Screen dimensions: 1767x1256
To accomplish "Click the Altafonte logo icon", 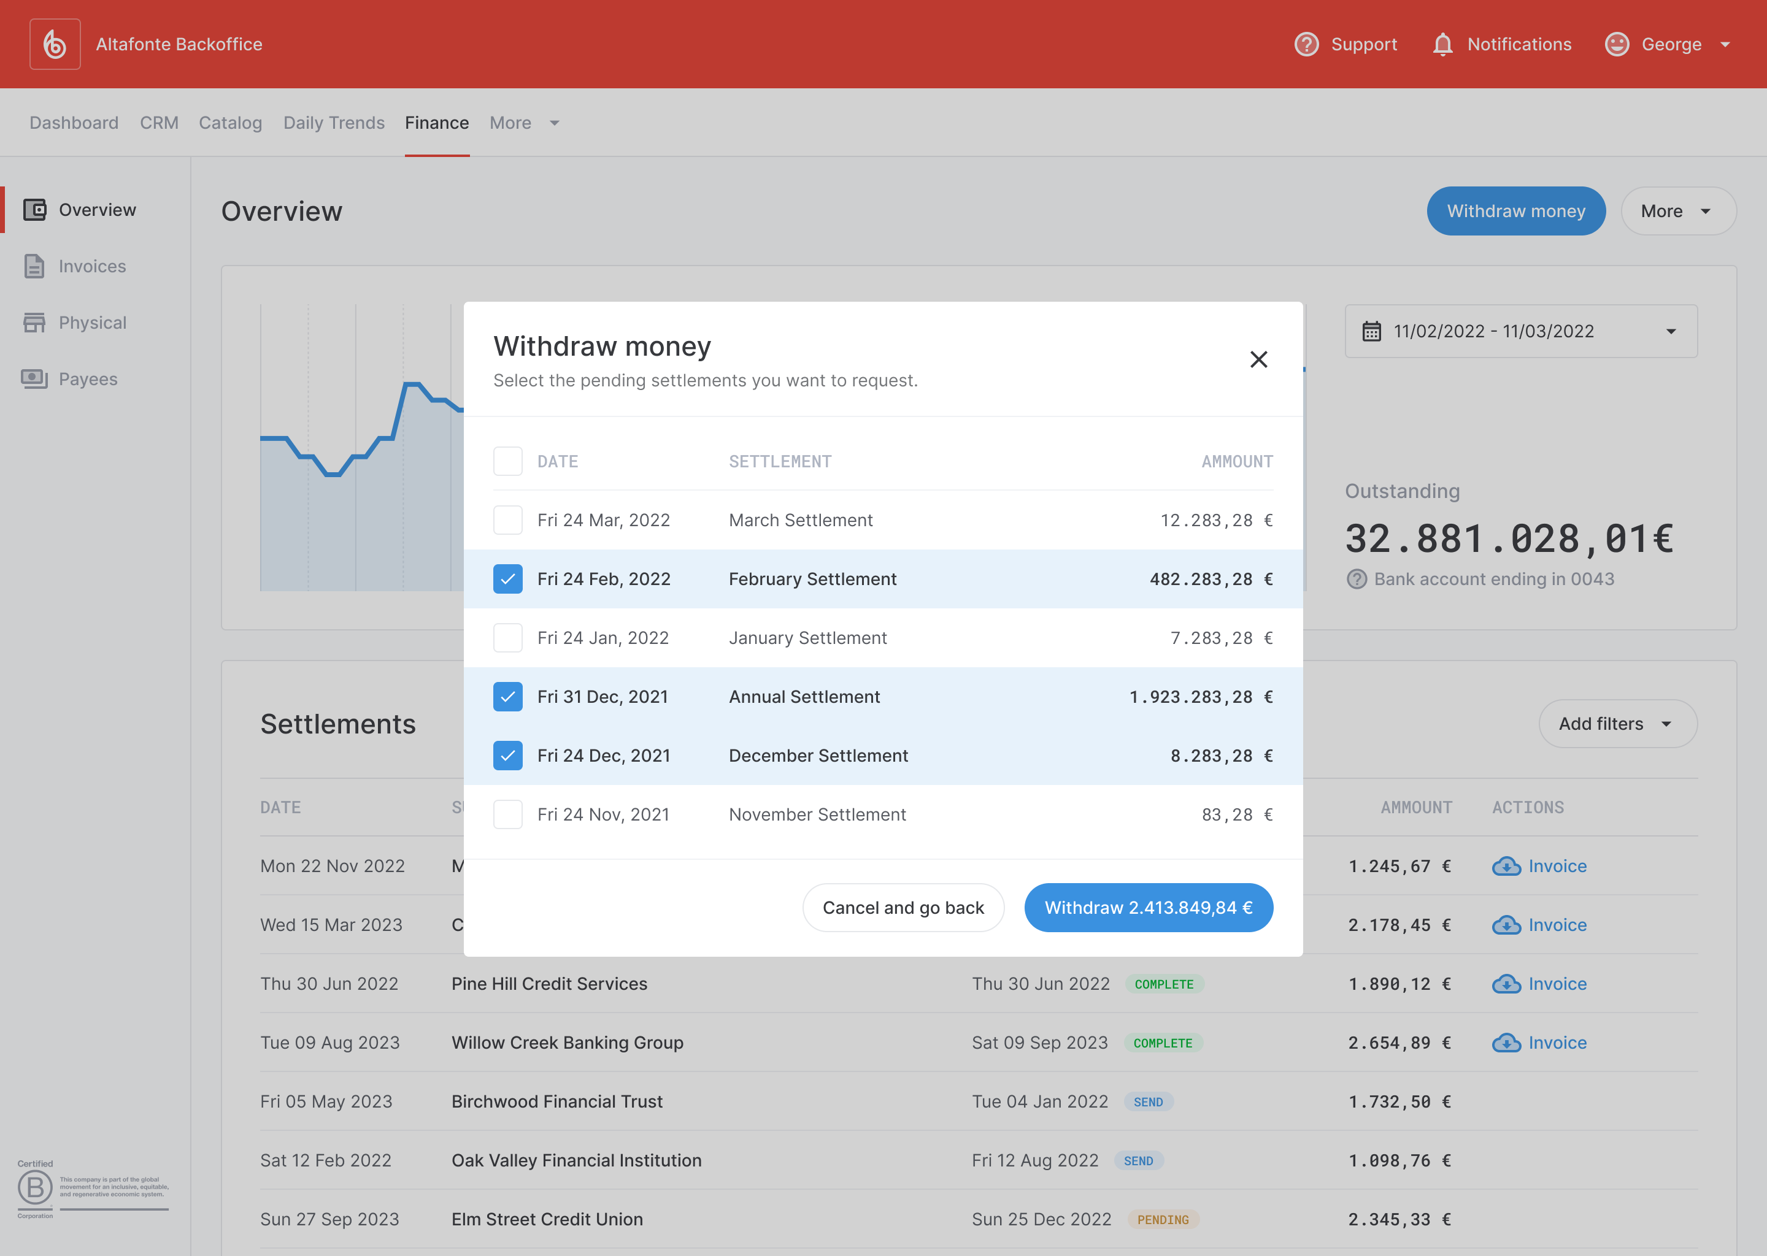I will point(55,44).
